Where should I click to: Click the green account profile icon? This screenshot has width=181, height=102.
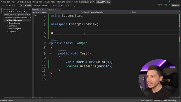[169, 1]
